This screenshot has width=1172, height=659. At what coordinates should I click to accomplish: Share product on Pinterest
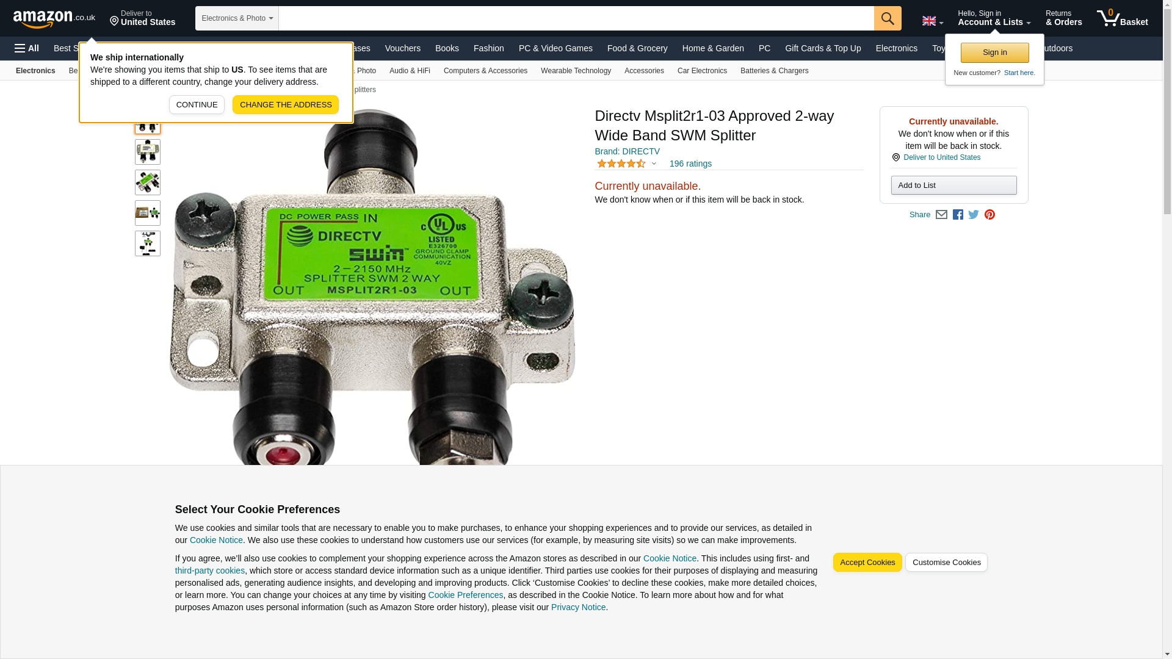989,215
